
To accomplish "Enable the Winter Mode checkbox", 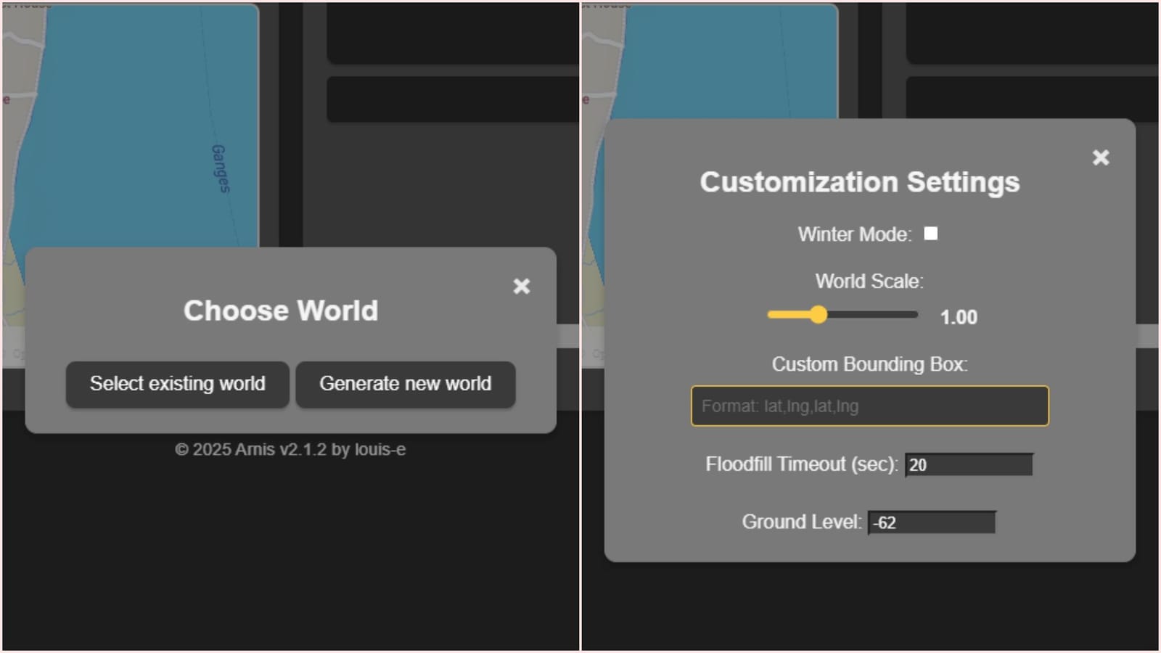I will [930, 234].
